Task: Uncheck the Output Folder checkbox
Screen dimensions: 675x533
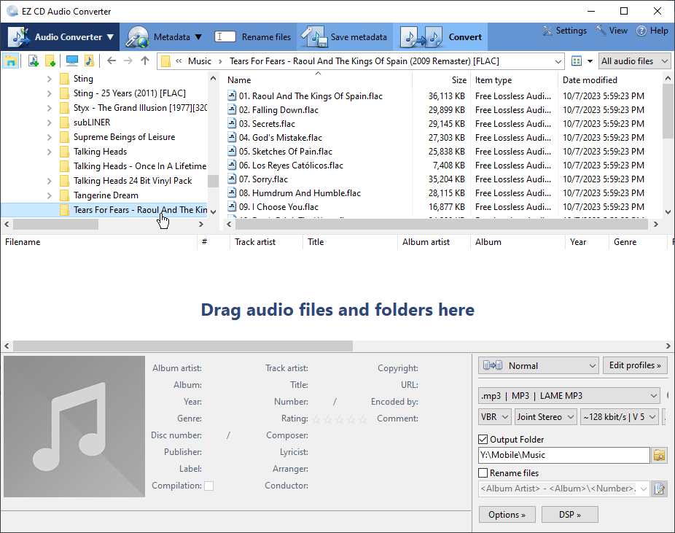Action: (x=483, y=440)
